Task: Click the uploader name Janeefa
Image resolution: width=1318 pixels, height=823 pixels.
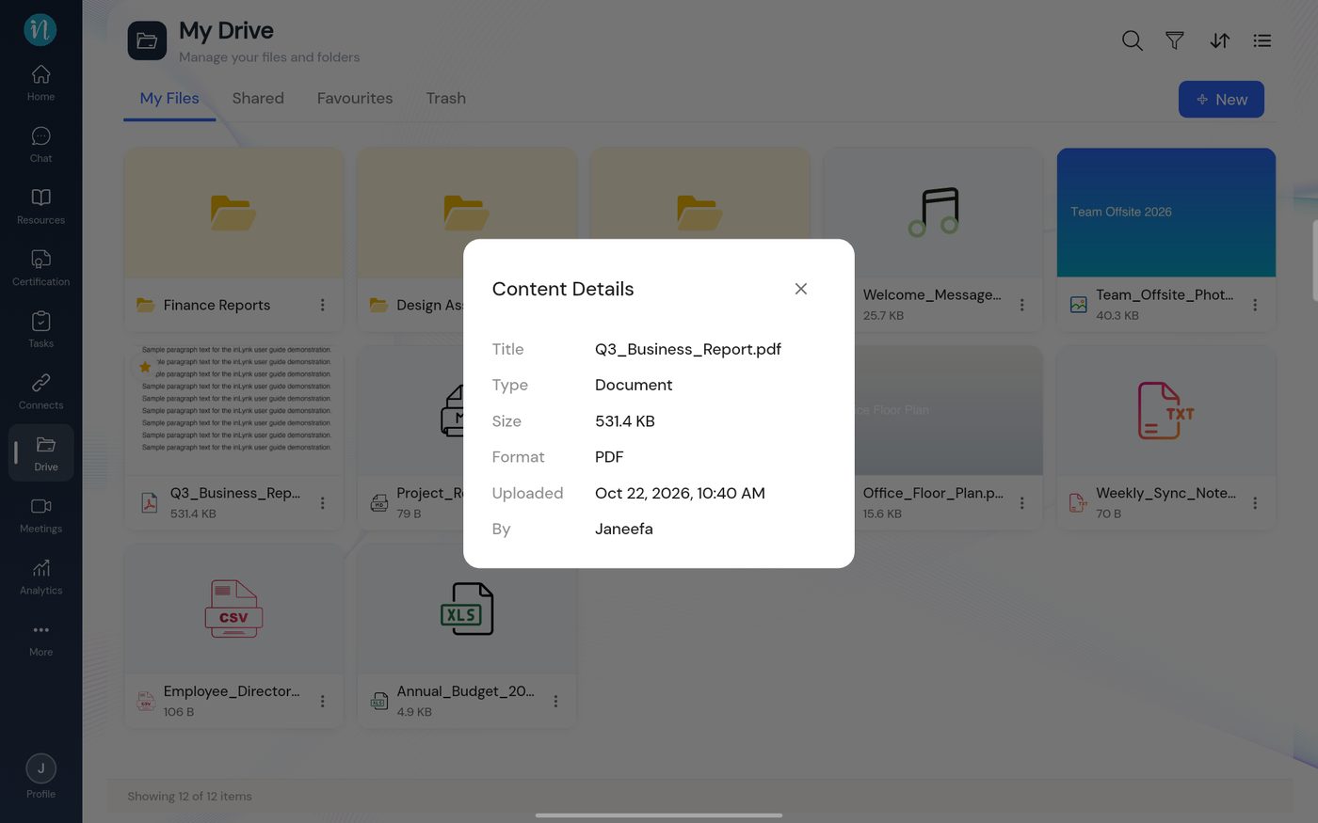Action: [624, 529]
